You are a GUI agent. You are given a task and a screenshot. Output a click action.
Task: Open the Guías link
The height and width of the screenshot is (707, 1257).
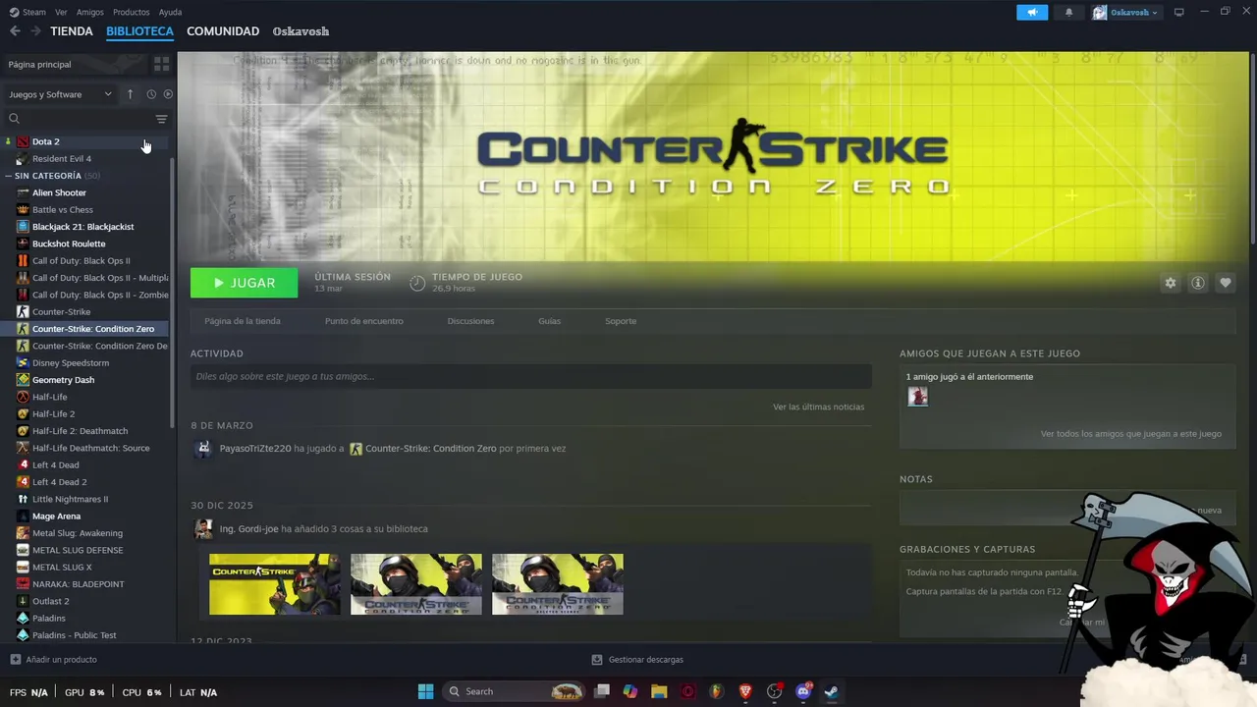pos(549,321)
